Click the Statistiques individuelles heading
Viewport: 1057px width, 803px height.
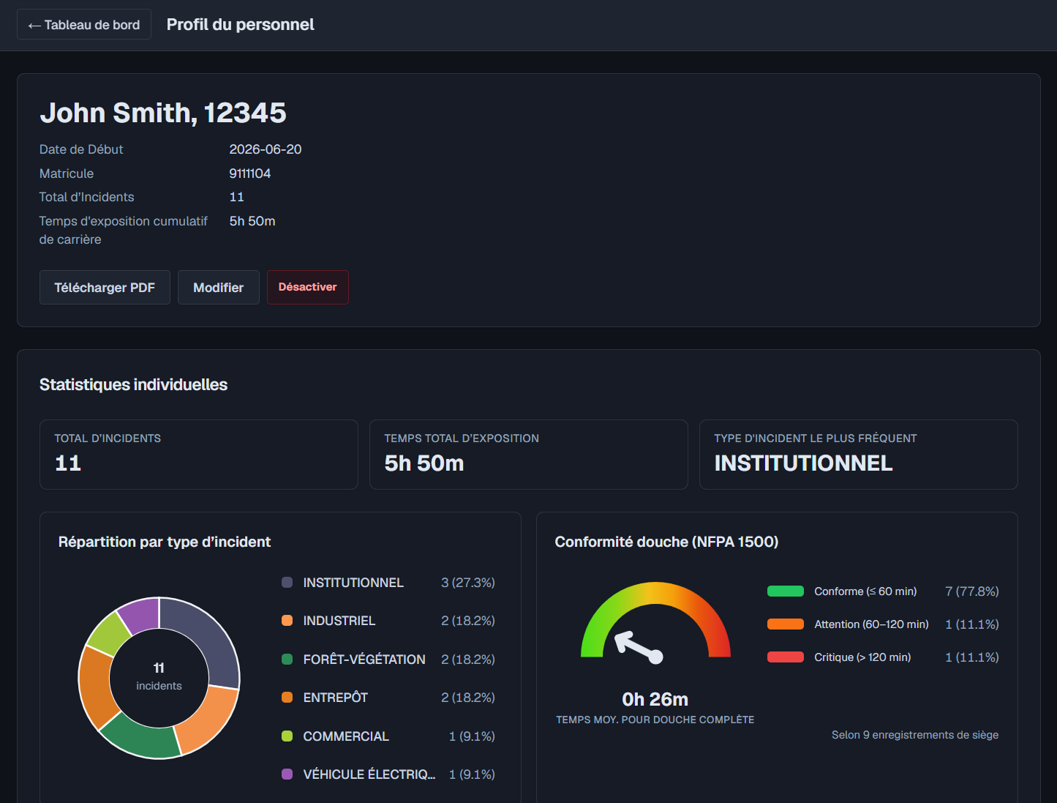point(134,385)
